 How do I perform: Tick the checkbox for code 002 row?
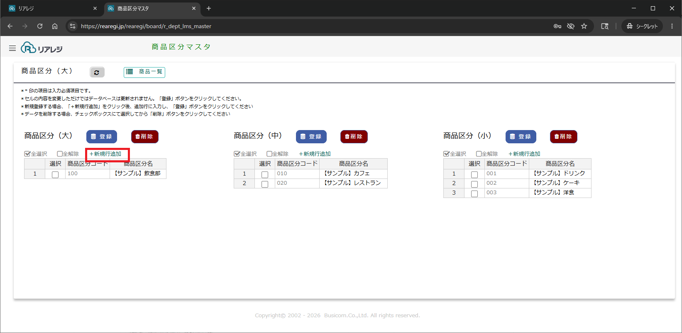[474, 184]
